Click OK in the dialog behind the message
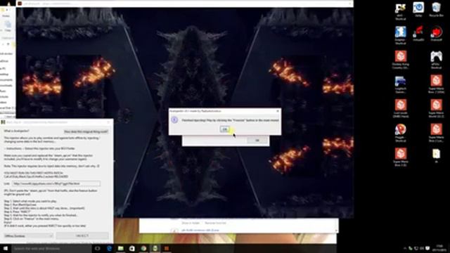This screenshot has width=450, height=253. pyautogui.click(x=257, y=141)
